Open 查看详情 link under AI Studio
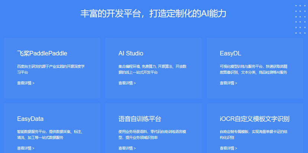This screenshot has height=153, width=308. [127, 83]
